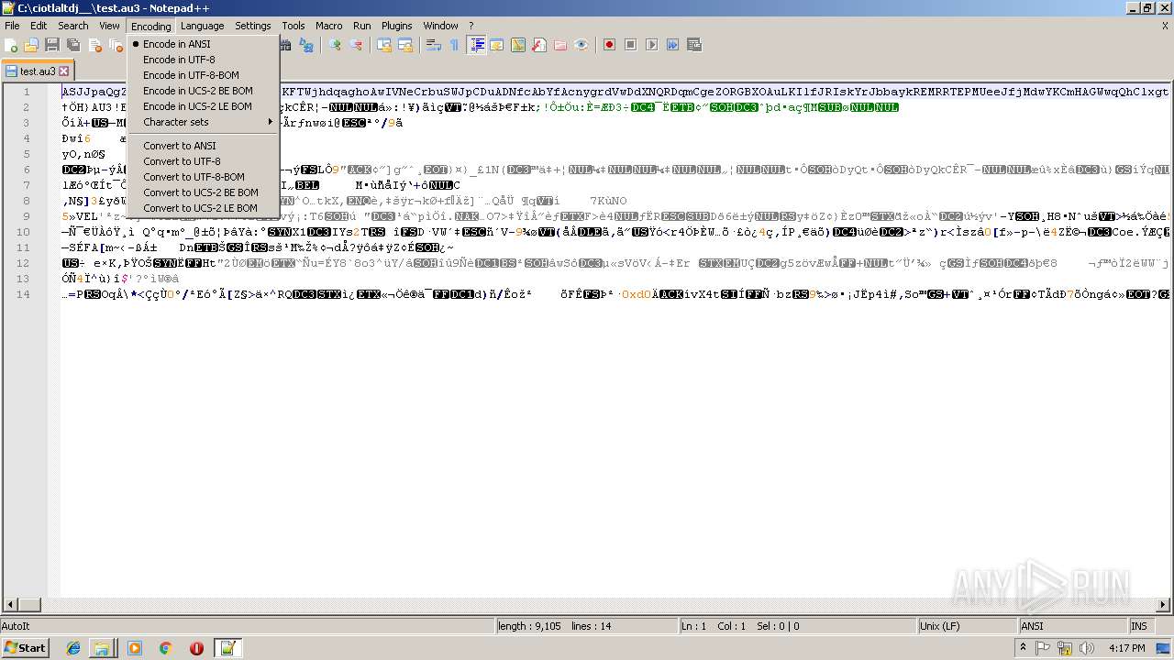Click the Synchronize Vertical Scrolling icon
1174x660 pixels.
[x=383, y=45]
